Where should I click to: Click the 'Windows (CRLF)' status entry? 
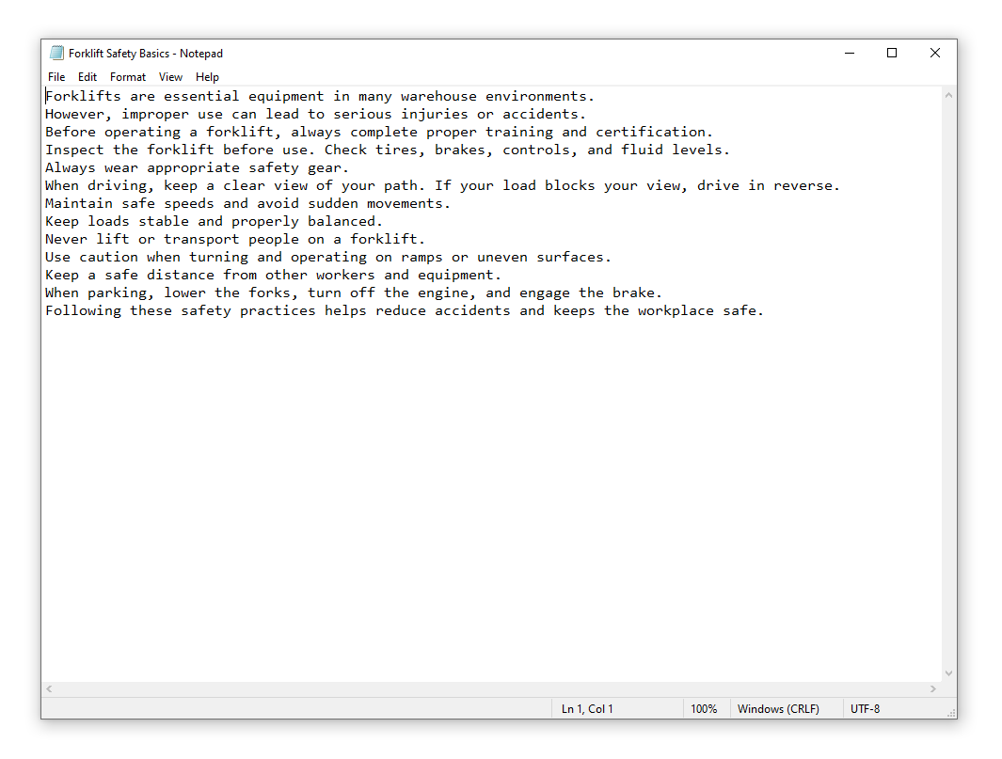coord(778,708)
